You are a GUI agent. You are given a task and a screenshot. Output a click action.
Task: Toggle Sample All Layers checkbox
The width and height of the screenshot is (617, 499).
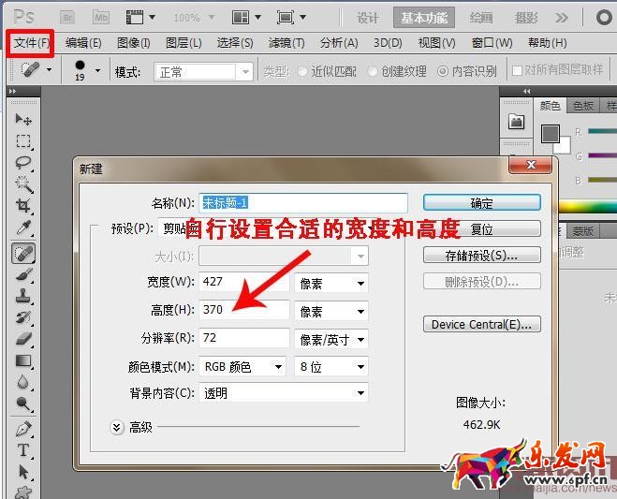517,71
